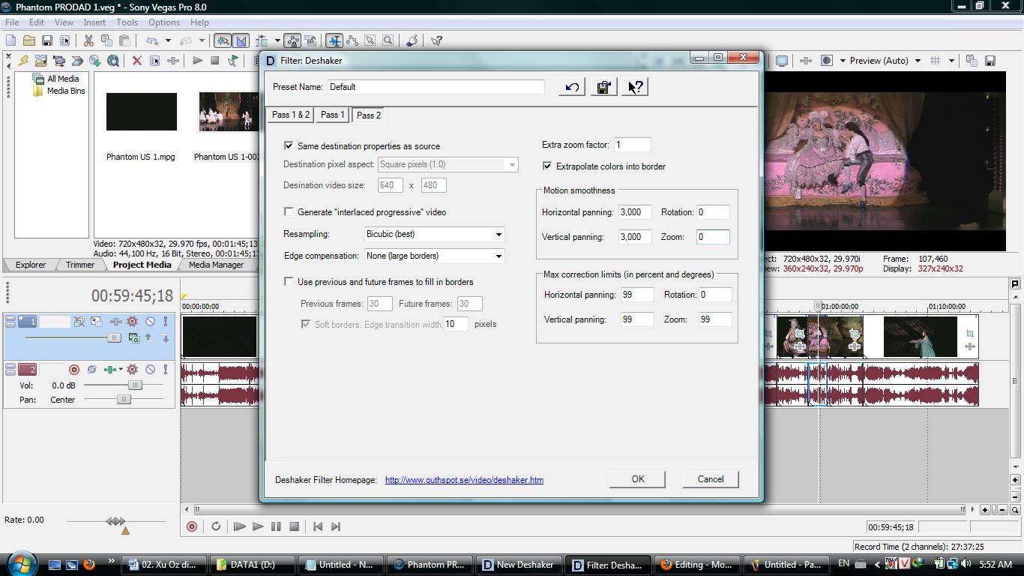
Task: Click the Record button in the transport bar
Action: pyautogui.click(x=192, y=526)
